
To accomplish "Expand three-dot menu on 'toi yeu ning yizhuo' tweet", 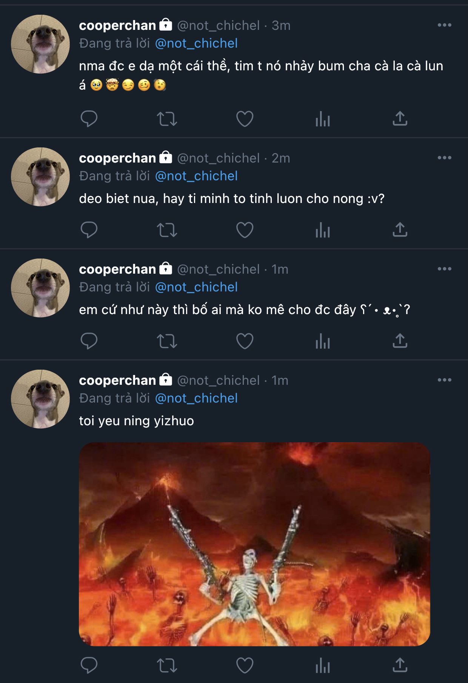I will coord(444,380).
